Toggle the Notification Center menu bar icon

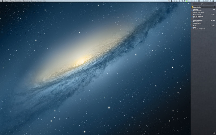click(x=214, y=1)
